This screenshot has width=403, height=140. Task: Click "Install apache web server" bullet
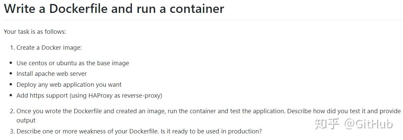tap(51, 74)
